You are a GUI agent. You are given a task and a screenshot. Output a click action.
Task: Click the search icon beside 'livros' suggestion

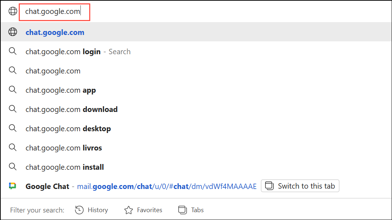click(x=13, y=147)
